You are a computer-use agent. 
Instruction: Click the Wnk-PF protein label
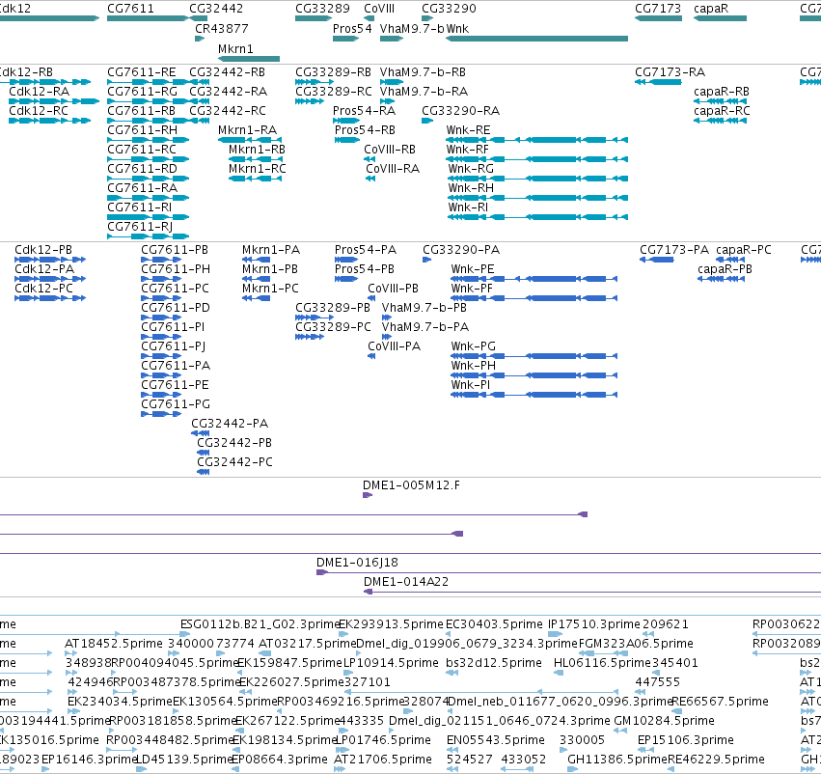coord(472,289)
